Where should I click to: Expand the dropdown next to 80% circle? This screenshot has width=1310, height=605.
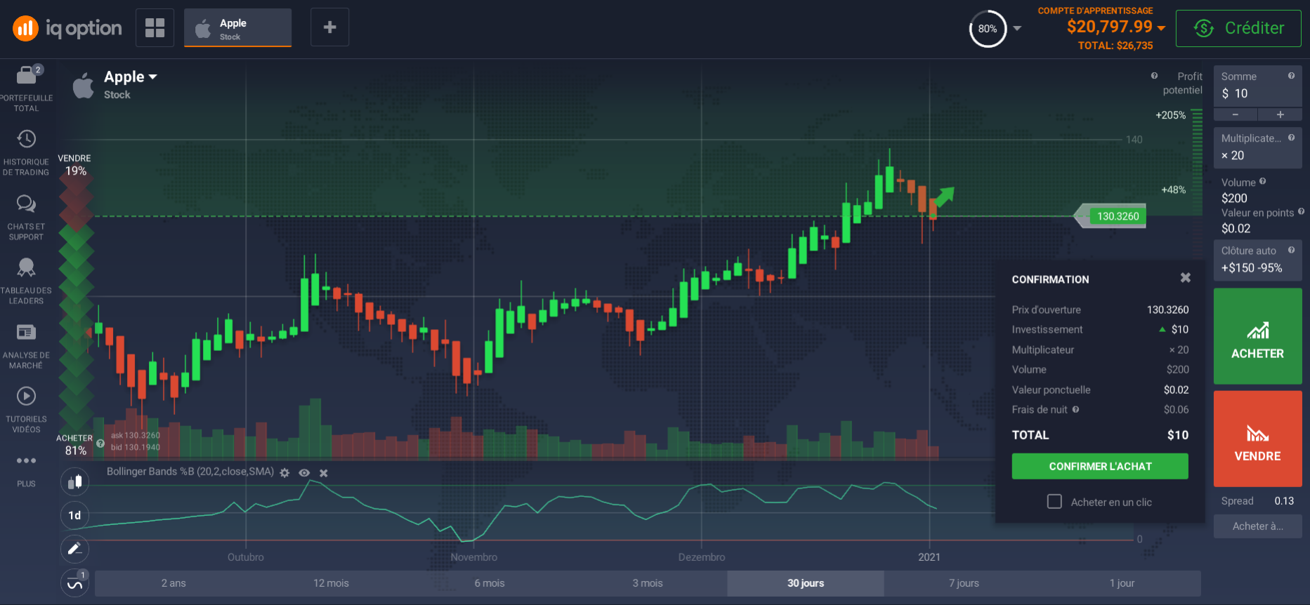coord(1017,29)
